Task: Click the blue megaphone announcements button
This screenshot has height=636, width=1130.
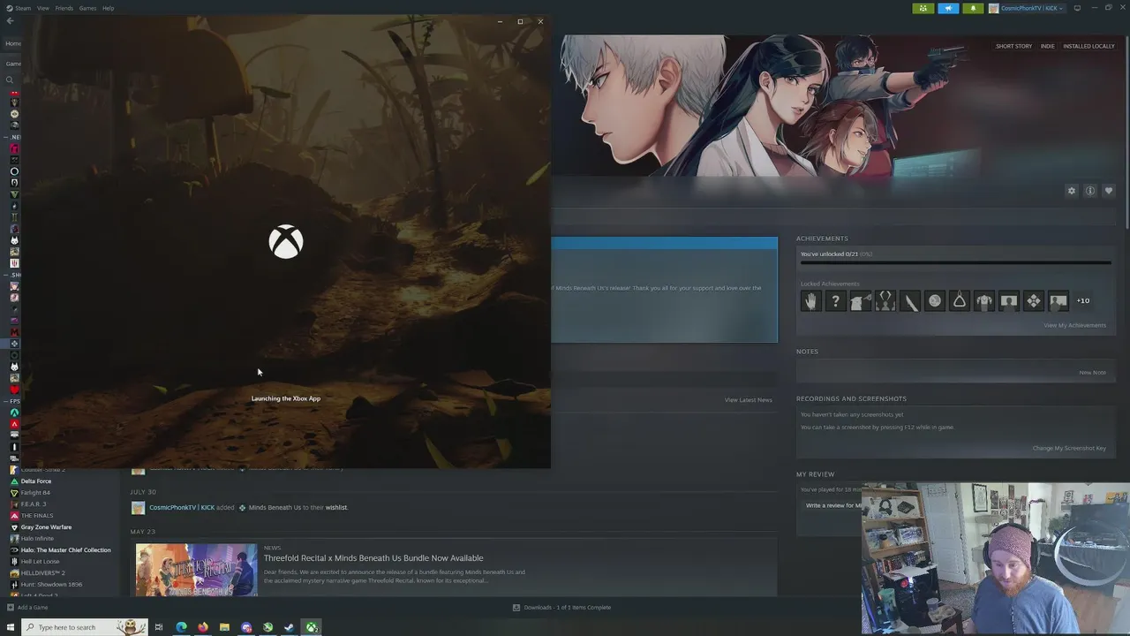Action: pos(948,8)
